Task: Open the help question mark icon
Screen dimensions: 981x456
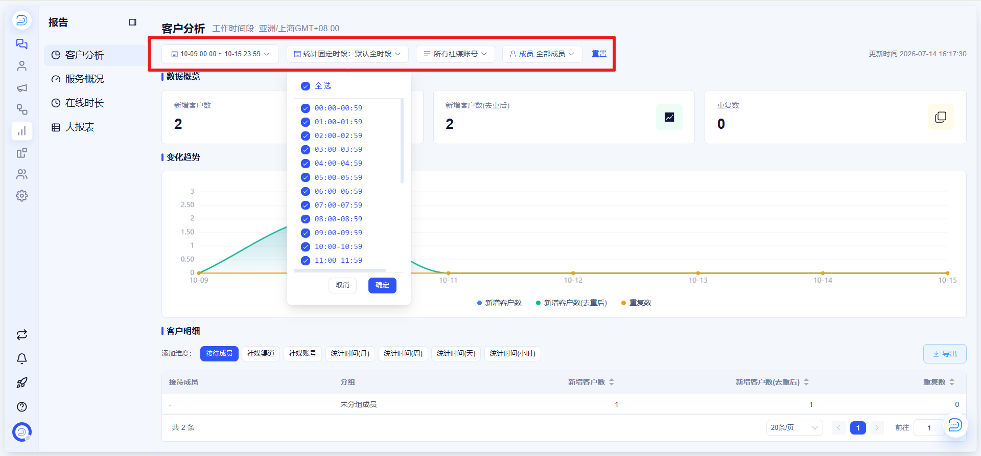Action: pyautogui.click(x=21, y=407)
